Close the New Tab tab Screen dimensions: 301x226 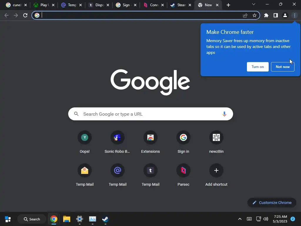[x=217, y=5]
